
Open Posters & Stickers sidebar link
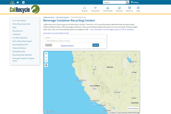coord(19,48)
